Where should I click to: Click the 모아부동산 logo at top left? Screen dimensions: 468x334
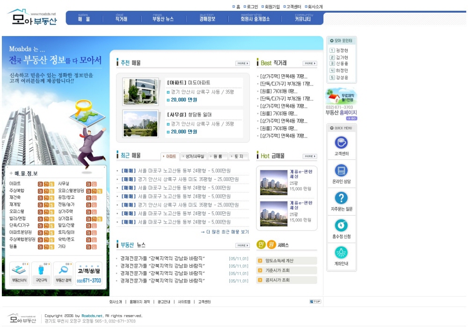click(x=32, y=18)
